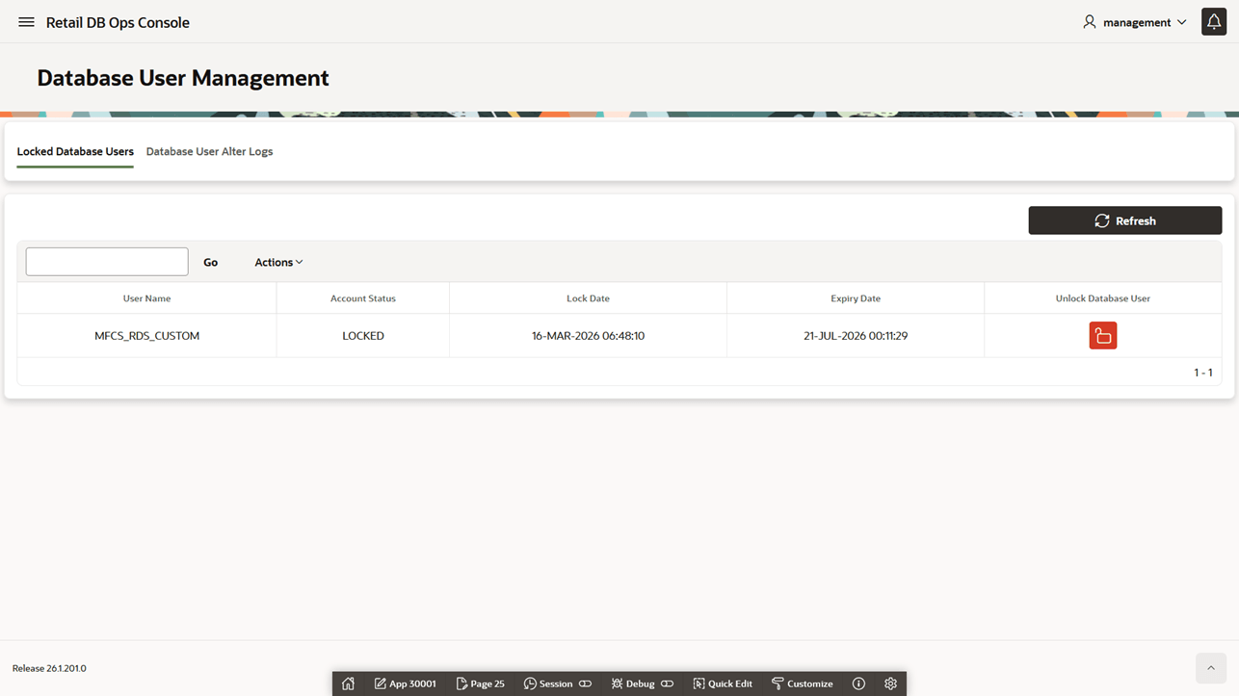The image size is (1239, 696).
Task: Sort by User Name column header
Action: (146, 298)
